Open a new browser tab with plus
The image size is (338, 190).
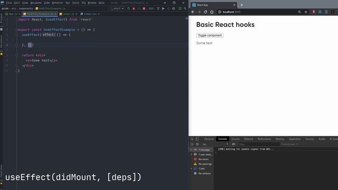click(x=242, y=5)
